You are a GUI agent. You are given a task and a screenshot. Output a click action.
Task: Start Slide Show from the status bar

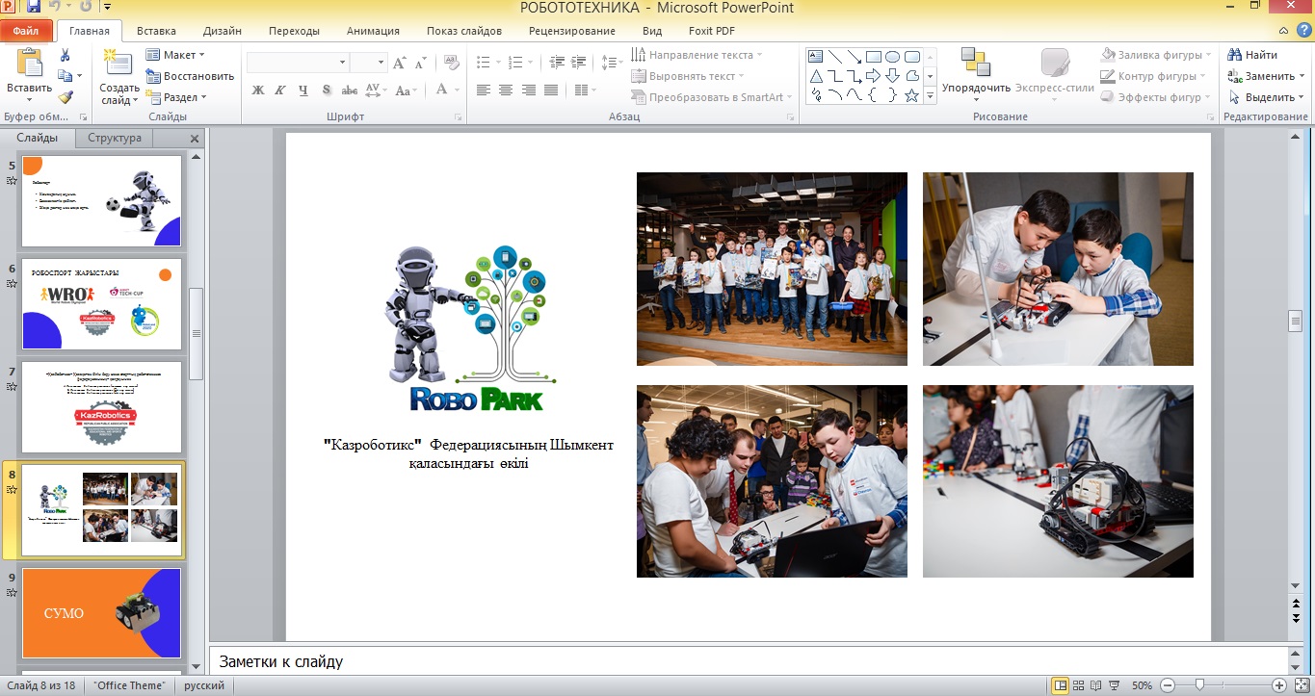click(x=1115, y=685)
